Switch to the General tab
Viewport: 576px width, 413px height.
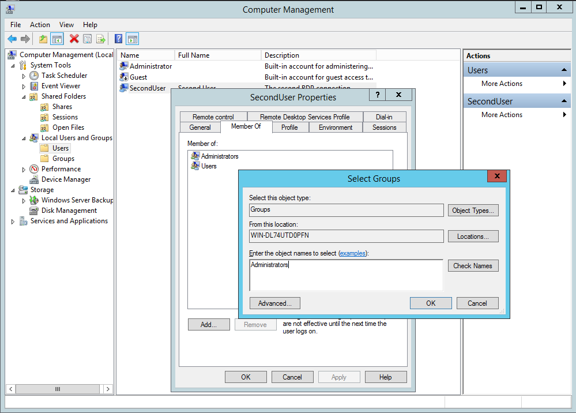[200, 127]
